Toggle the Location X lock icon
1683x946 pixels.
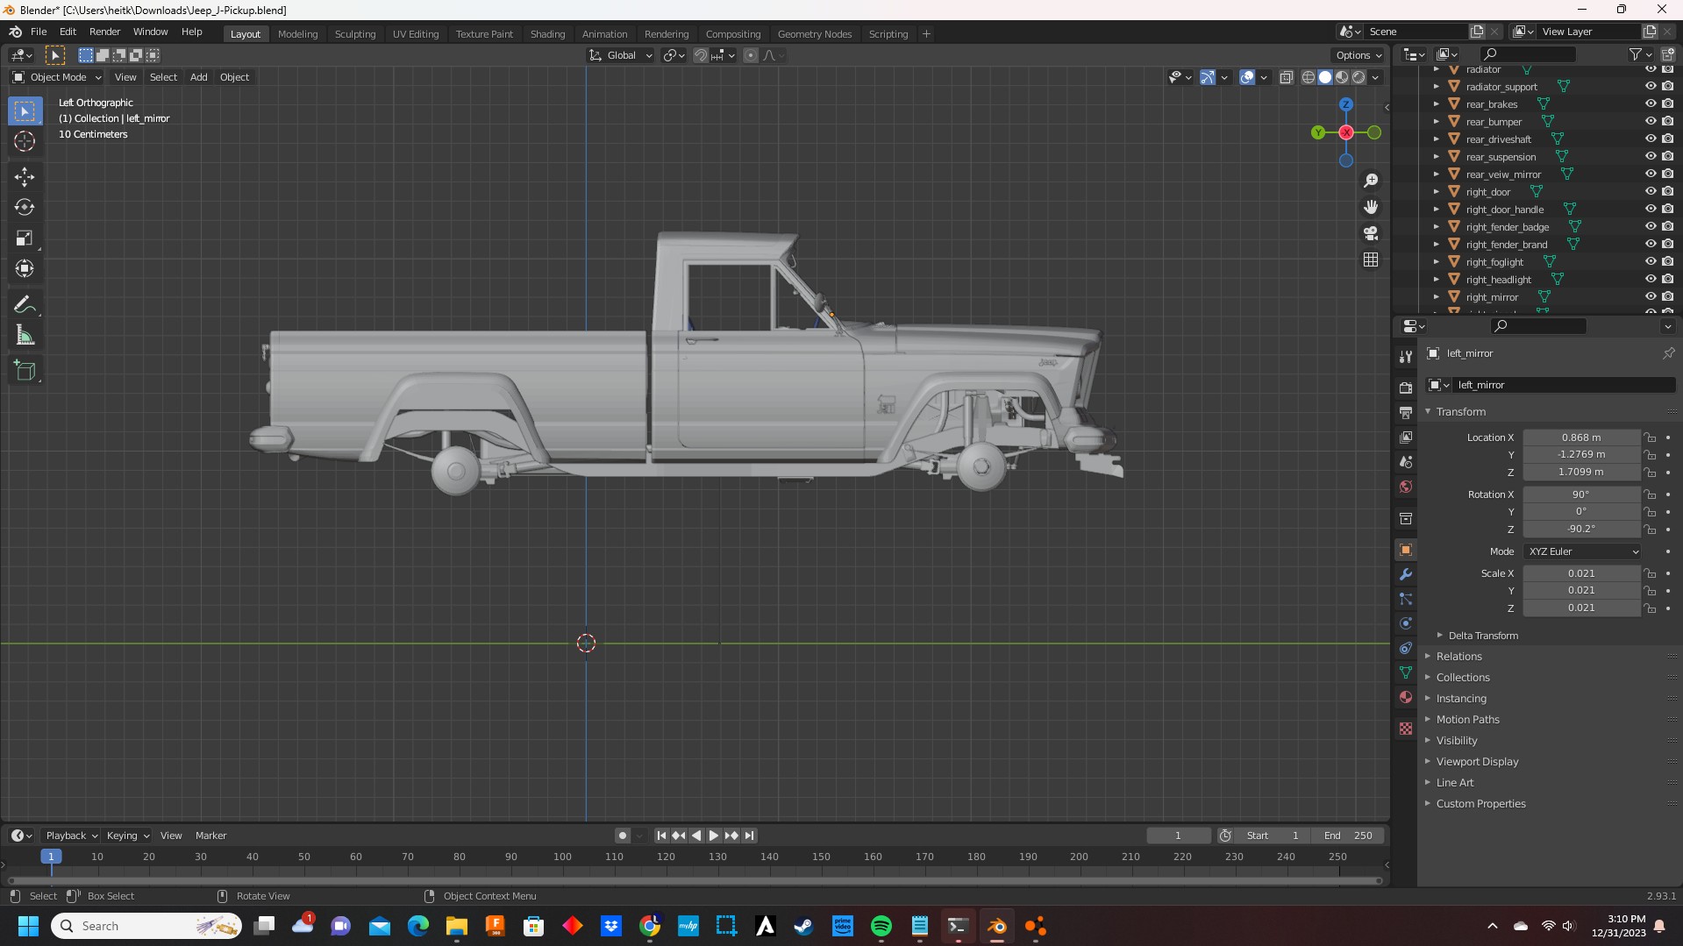[1650, 437]
